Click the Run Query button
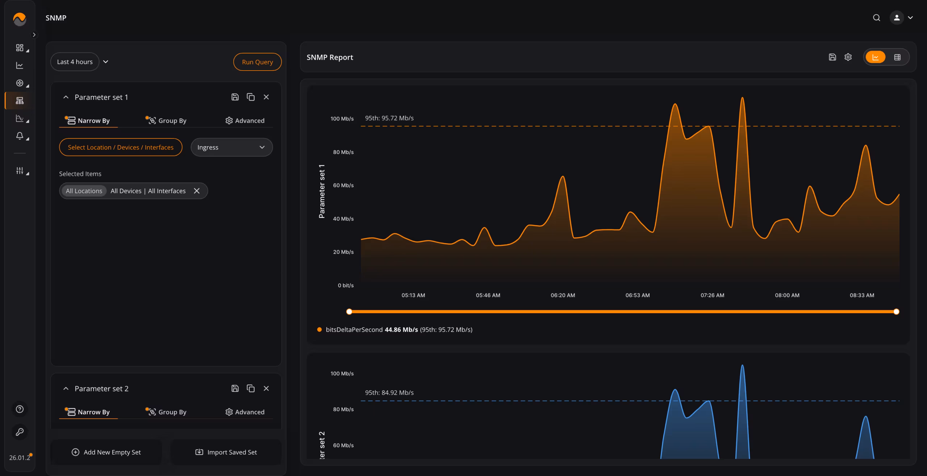 point(257,62)
